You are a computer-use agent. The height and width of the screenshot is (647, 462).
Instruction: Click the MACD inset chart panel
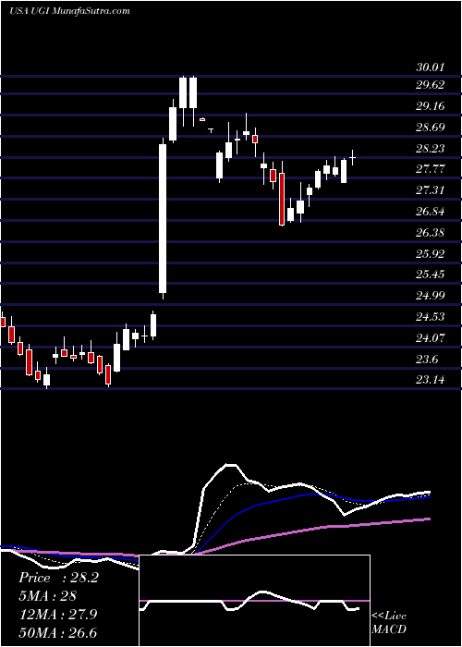click(x=255, y=601)
